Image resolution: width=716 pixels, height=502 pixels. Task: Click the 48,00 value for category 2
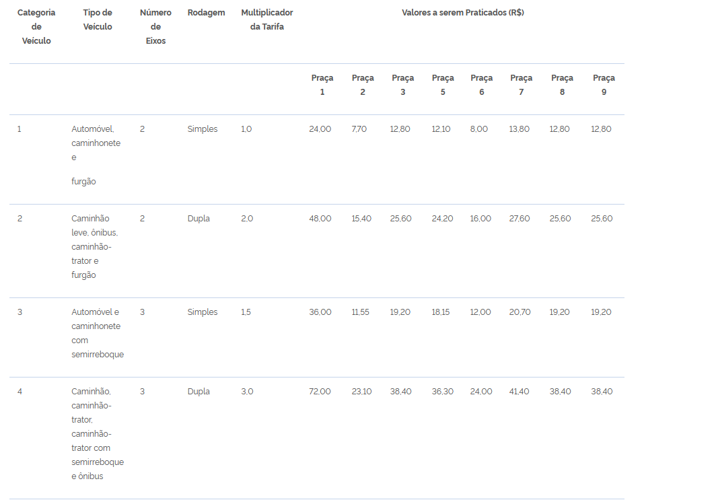pyautogui.click(x=320, y=219)
